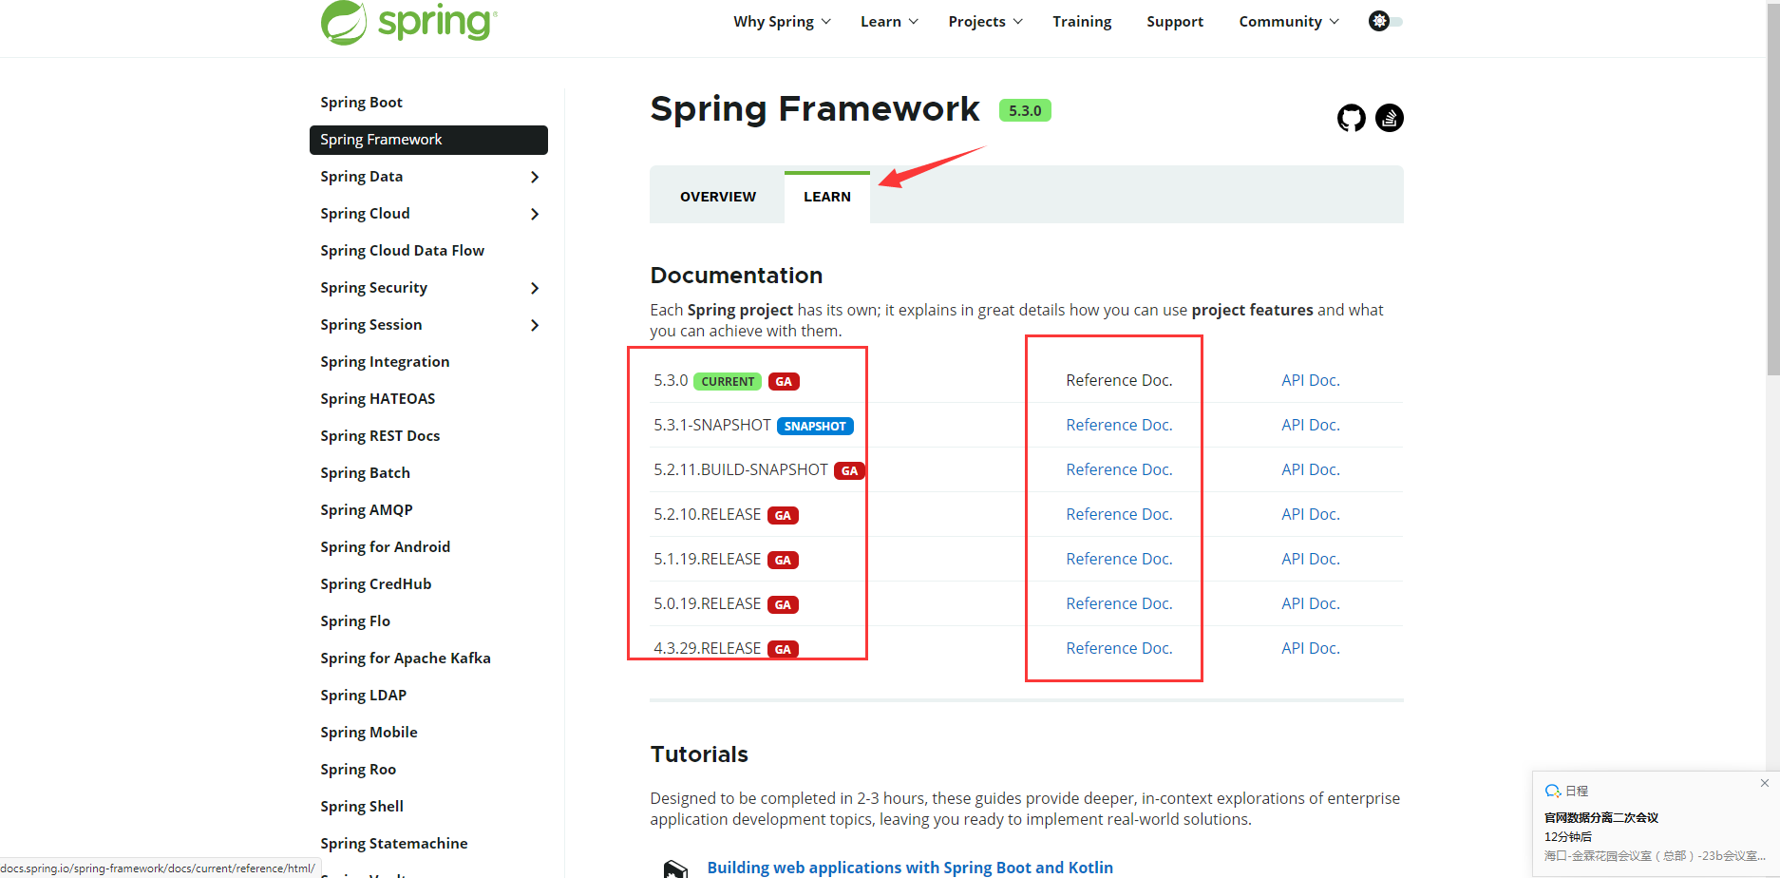Open API Doc. for 5.0.19.RELEASE
This screenshot has height=878, width=1780.
1311,603
